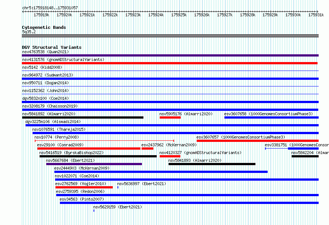The image size is (329, 225).
Task: Click the black nsv5841892 variant bar
Action: point(83,117)
